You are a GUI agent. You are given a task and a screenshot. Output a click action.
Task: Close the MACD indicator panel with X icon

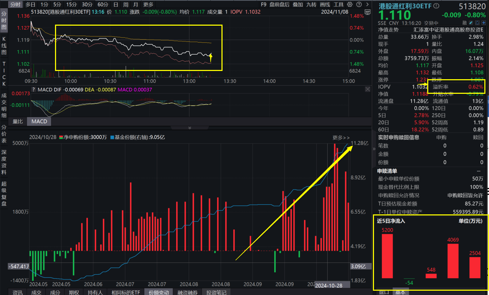point(368,90)
